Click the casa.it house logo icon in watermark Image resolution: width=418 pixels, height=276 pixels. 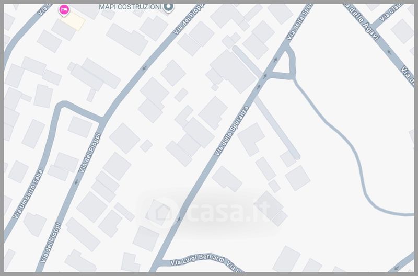coord(161,213)
